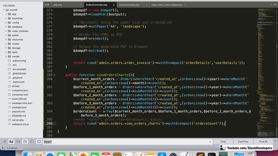Toggle case sensitive Aa option
278x156 pixels.
(x=11, y=142)
